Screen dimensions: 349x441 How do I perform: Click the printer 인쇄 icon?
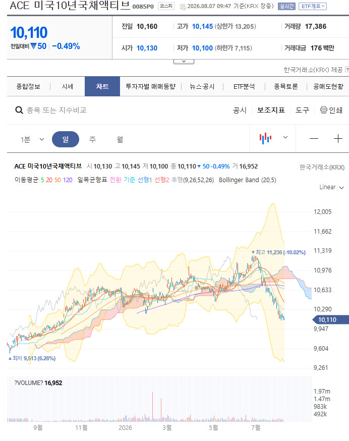click(x=324, y=110)
